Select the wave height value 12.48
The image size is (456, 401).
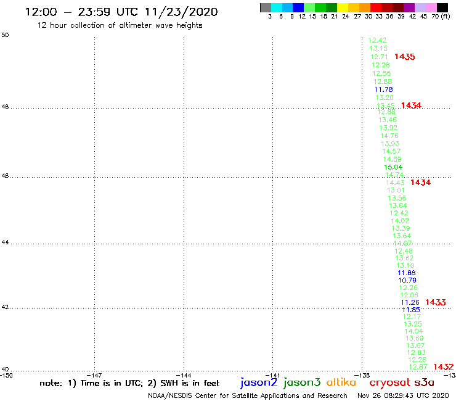click(x=404, y=251)
